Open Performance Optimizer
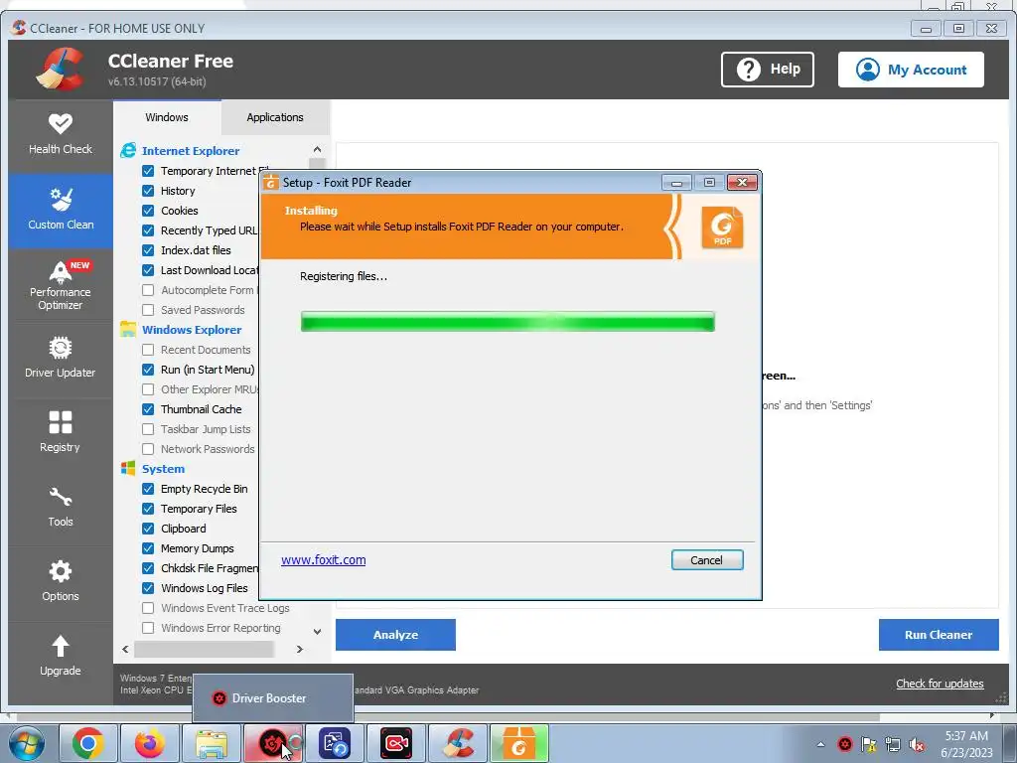Screen dimensions: 1017x763 point(61,285)
